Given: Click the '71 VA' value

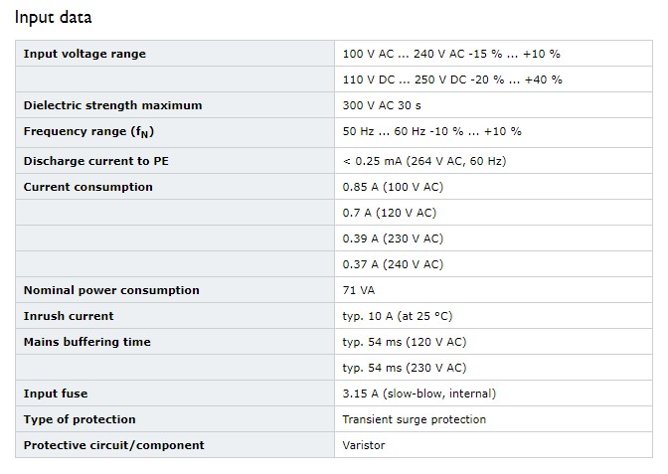Looking at the screenshot, I should (x=359, y=290).
